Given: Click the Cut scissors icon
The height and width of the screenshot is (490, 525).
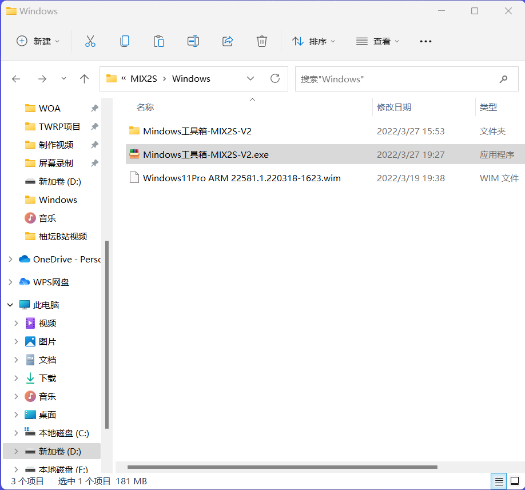Looking at the screenshot, I should (90, 41).
